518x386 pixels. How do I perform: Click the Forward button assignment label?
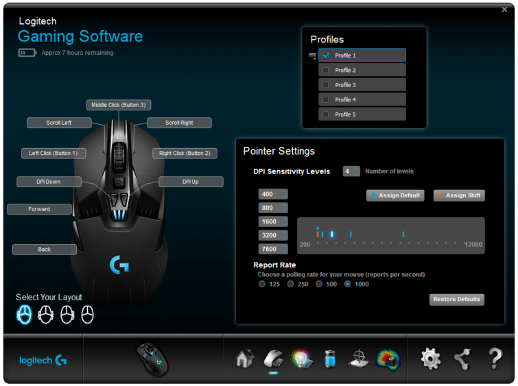39,209
